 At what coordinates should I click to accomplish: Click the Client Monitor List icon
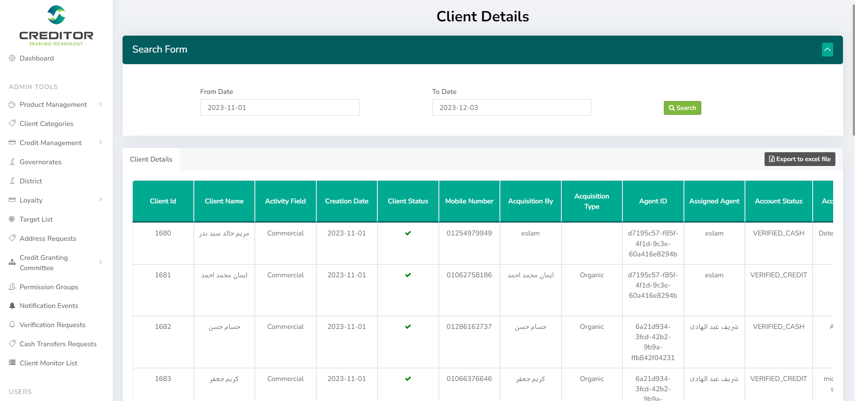[12, 363]
